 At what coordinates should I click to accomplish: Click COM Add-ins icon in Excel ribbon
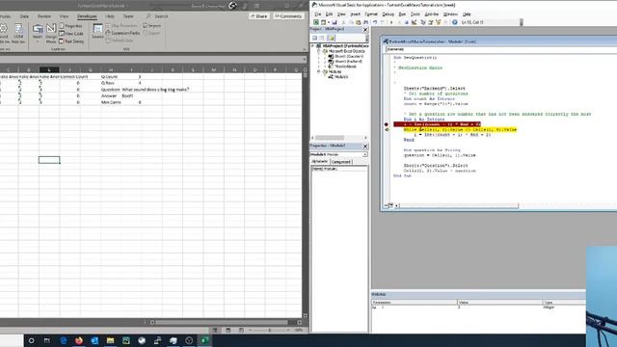click(18, 34)
